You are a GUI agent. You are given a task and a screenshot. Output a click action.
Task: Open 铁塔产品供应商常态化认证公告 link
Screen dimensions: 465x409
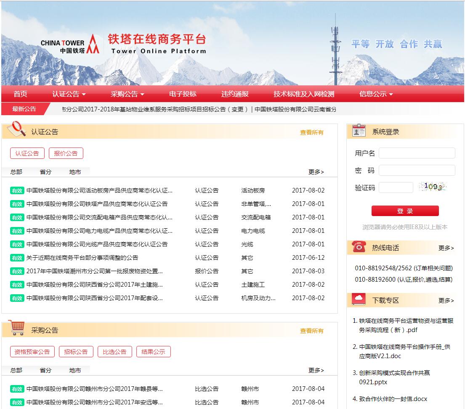(x=97, y=204)
